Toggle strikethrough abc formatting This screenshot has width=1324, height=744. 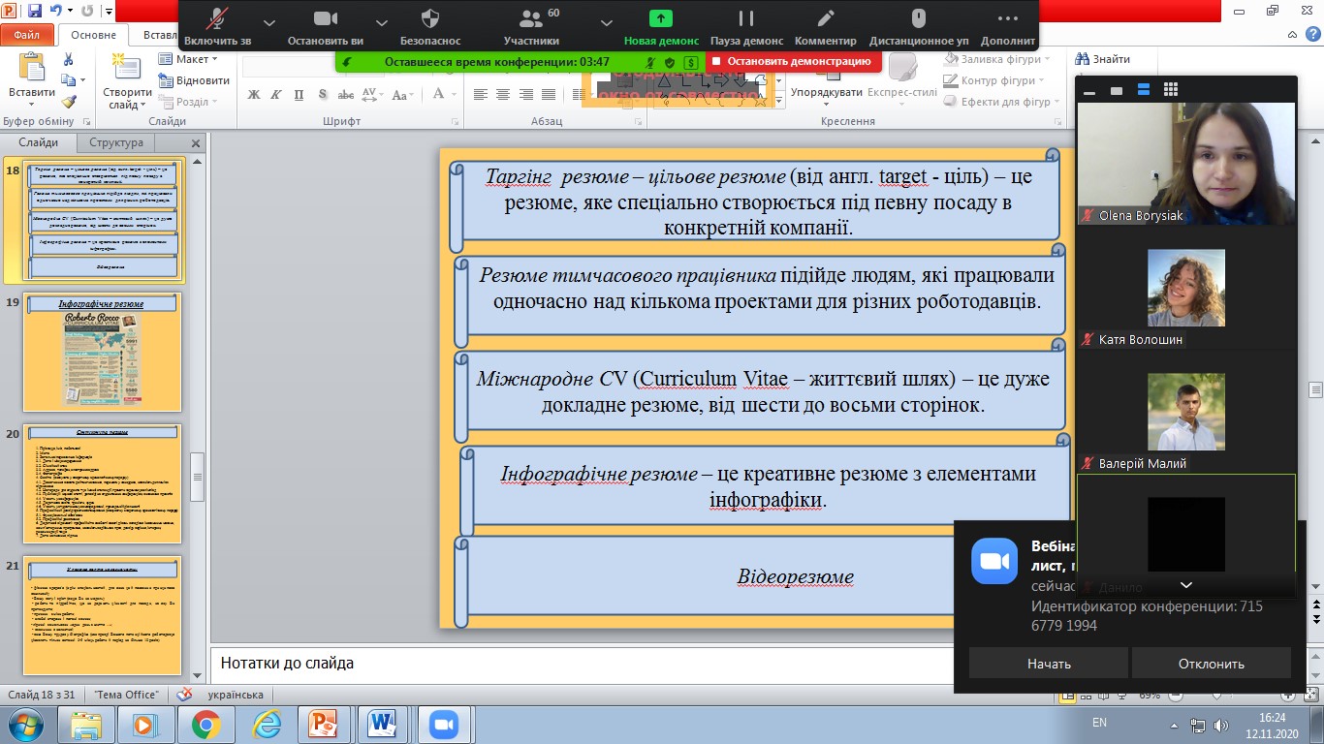(344, 94)
